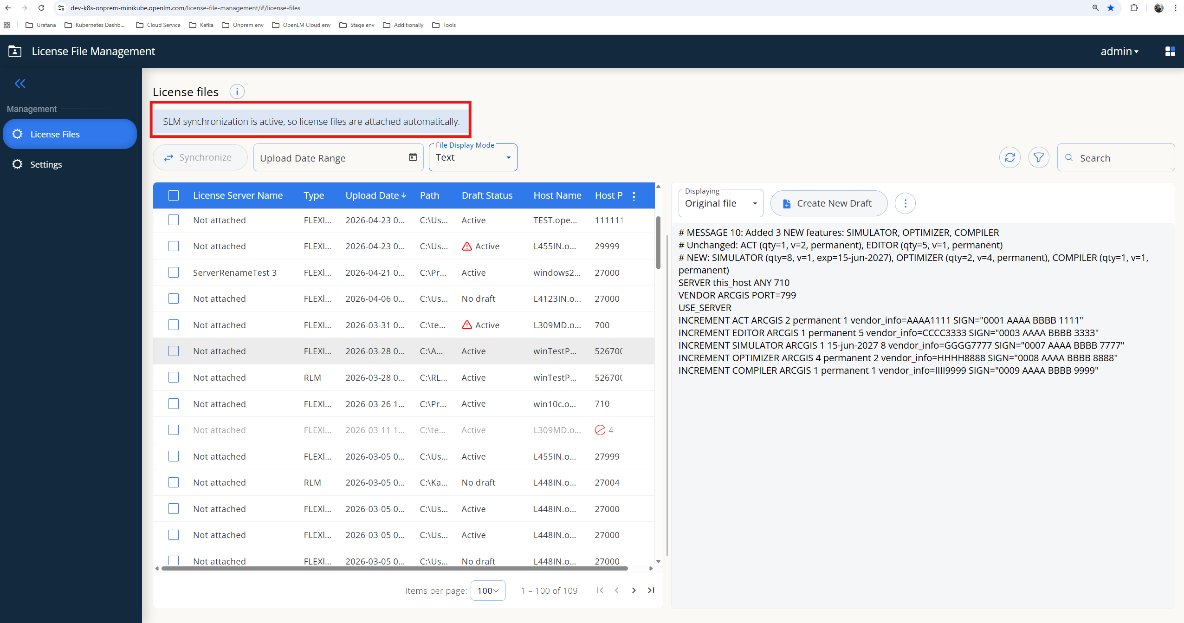Check the 2026-03-28 RLM winTestP row checkbox
This screenshot has width=1184, height=623.
[174, 377]
